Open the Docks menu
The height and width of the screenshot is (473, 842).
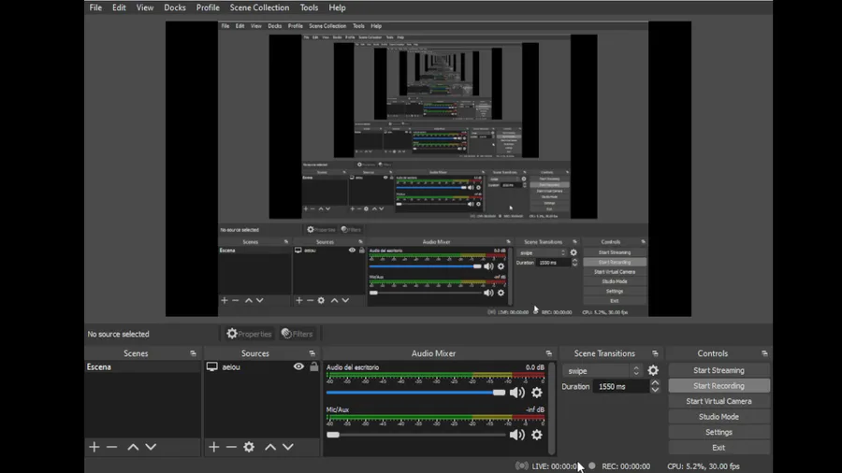tap(175, 7)
